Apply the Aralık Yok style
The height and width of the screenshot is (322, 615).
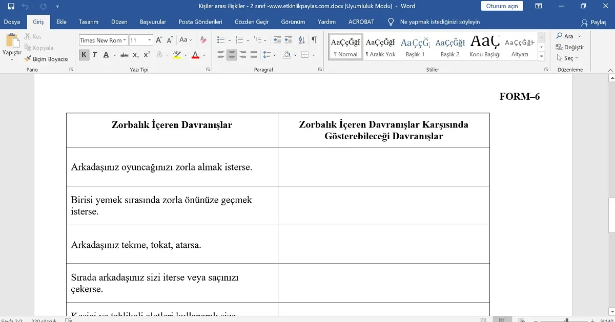click(380, 47)
